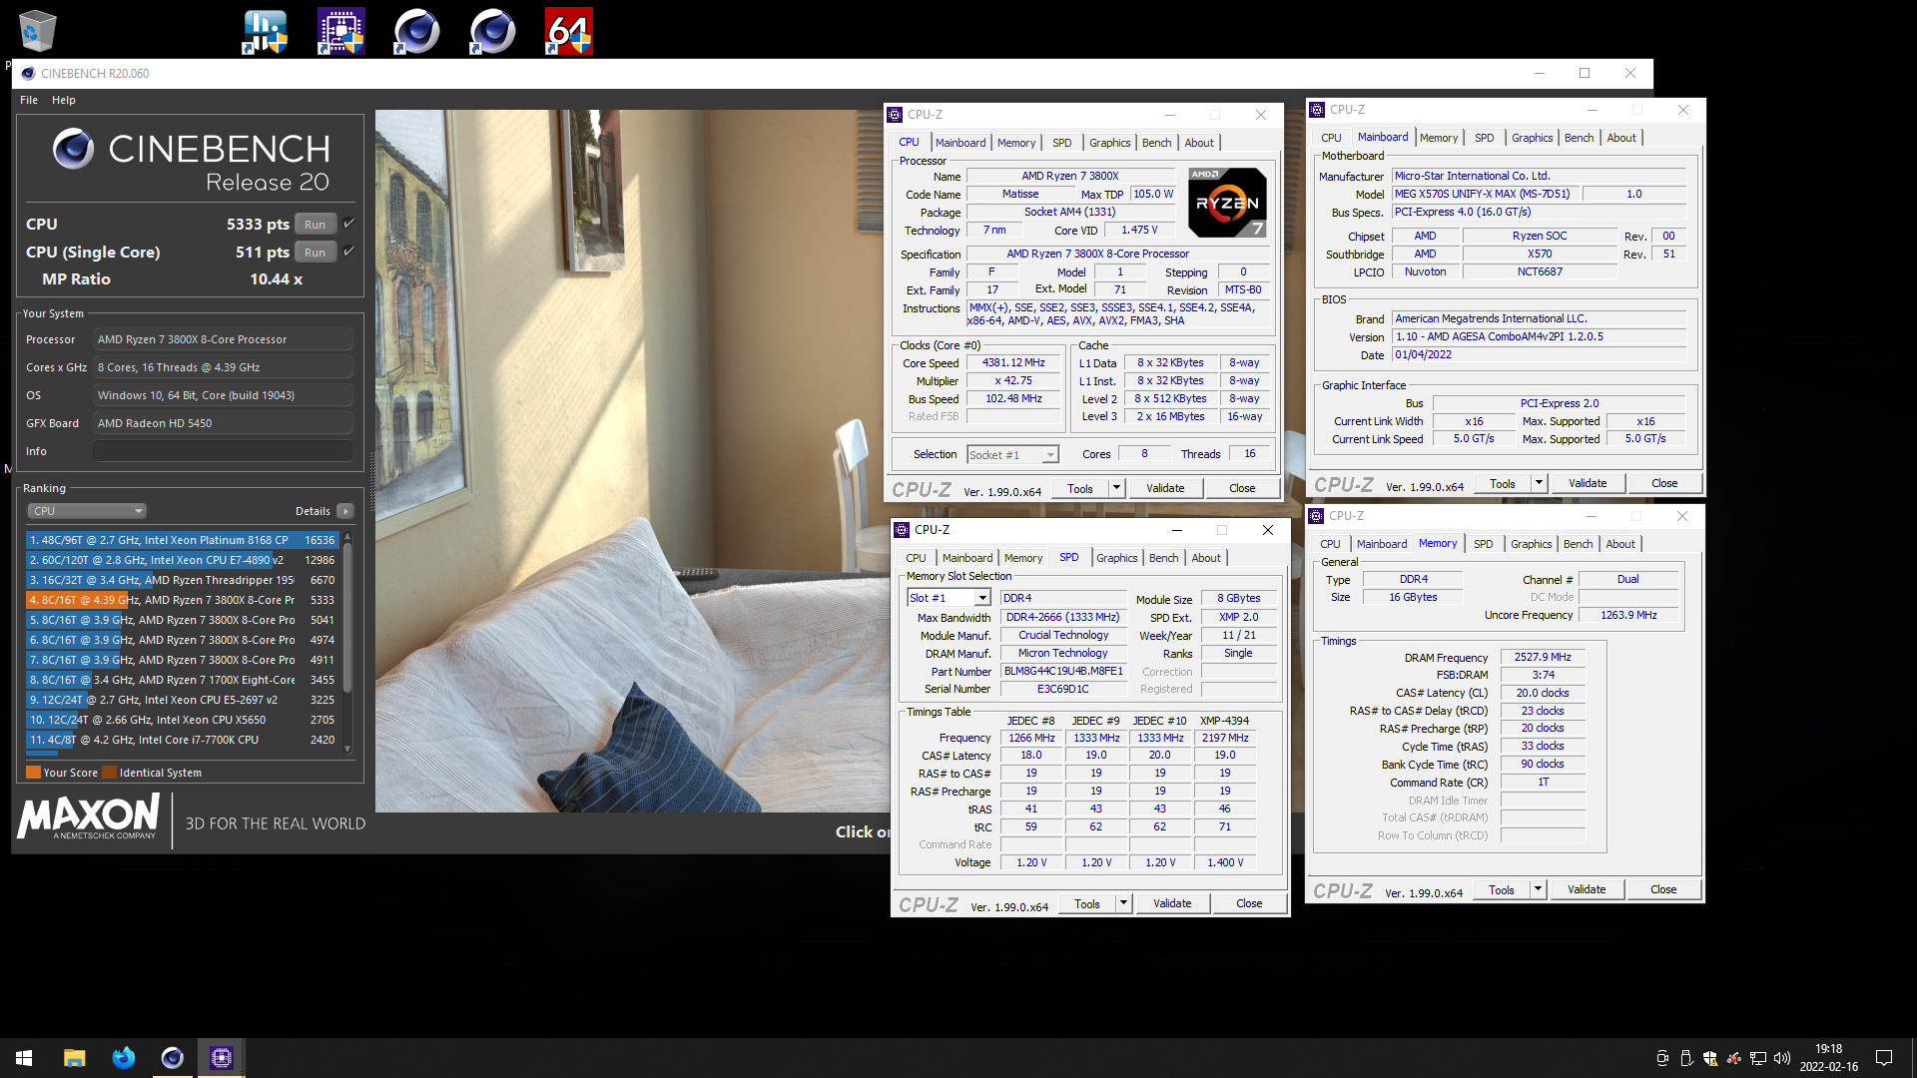Click the brown Identical System legend swatch
The height and width of the screenshot is (1078, 1917).
click(x=110, y=773)
